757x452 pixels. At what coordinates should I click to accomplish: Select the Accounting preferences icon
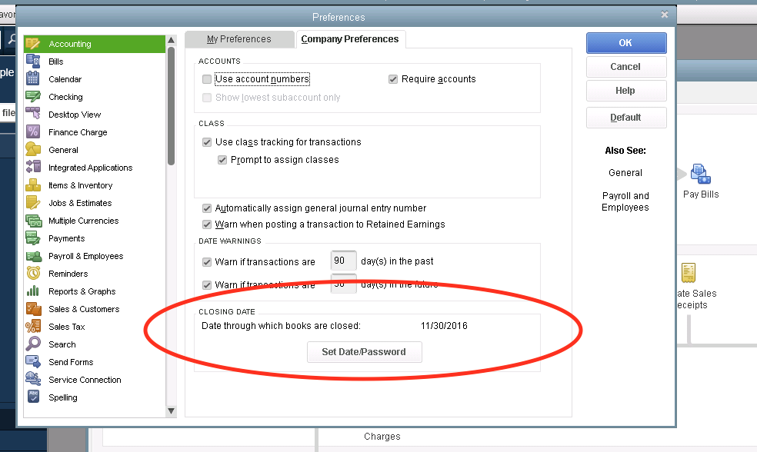tap(33, 44)
